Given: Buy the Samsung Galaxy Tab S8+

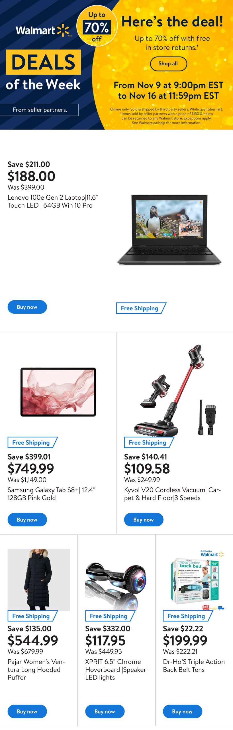Looking at the screenshot, I should click(x=27, y=520).
